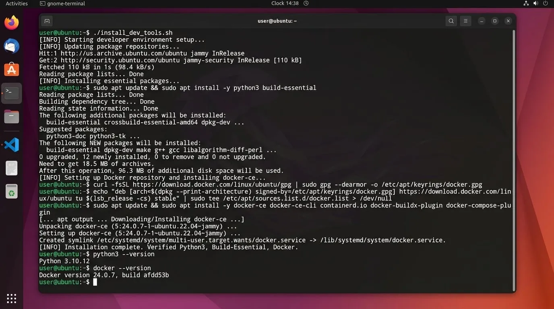Click the "./install_dev_tools.sh" command line

click(106, 33)
